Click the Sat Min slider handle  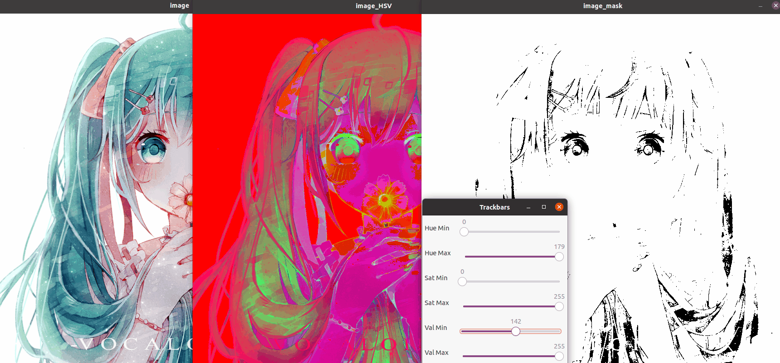click(x=462, y=282)
